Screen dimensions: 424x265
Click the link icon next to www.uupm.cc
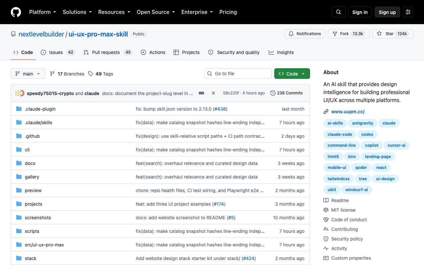(x=326, y=112)
